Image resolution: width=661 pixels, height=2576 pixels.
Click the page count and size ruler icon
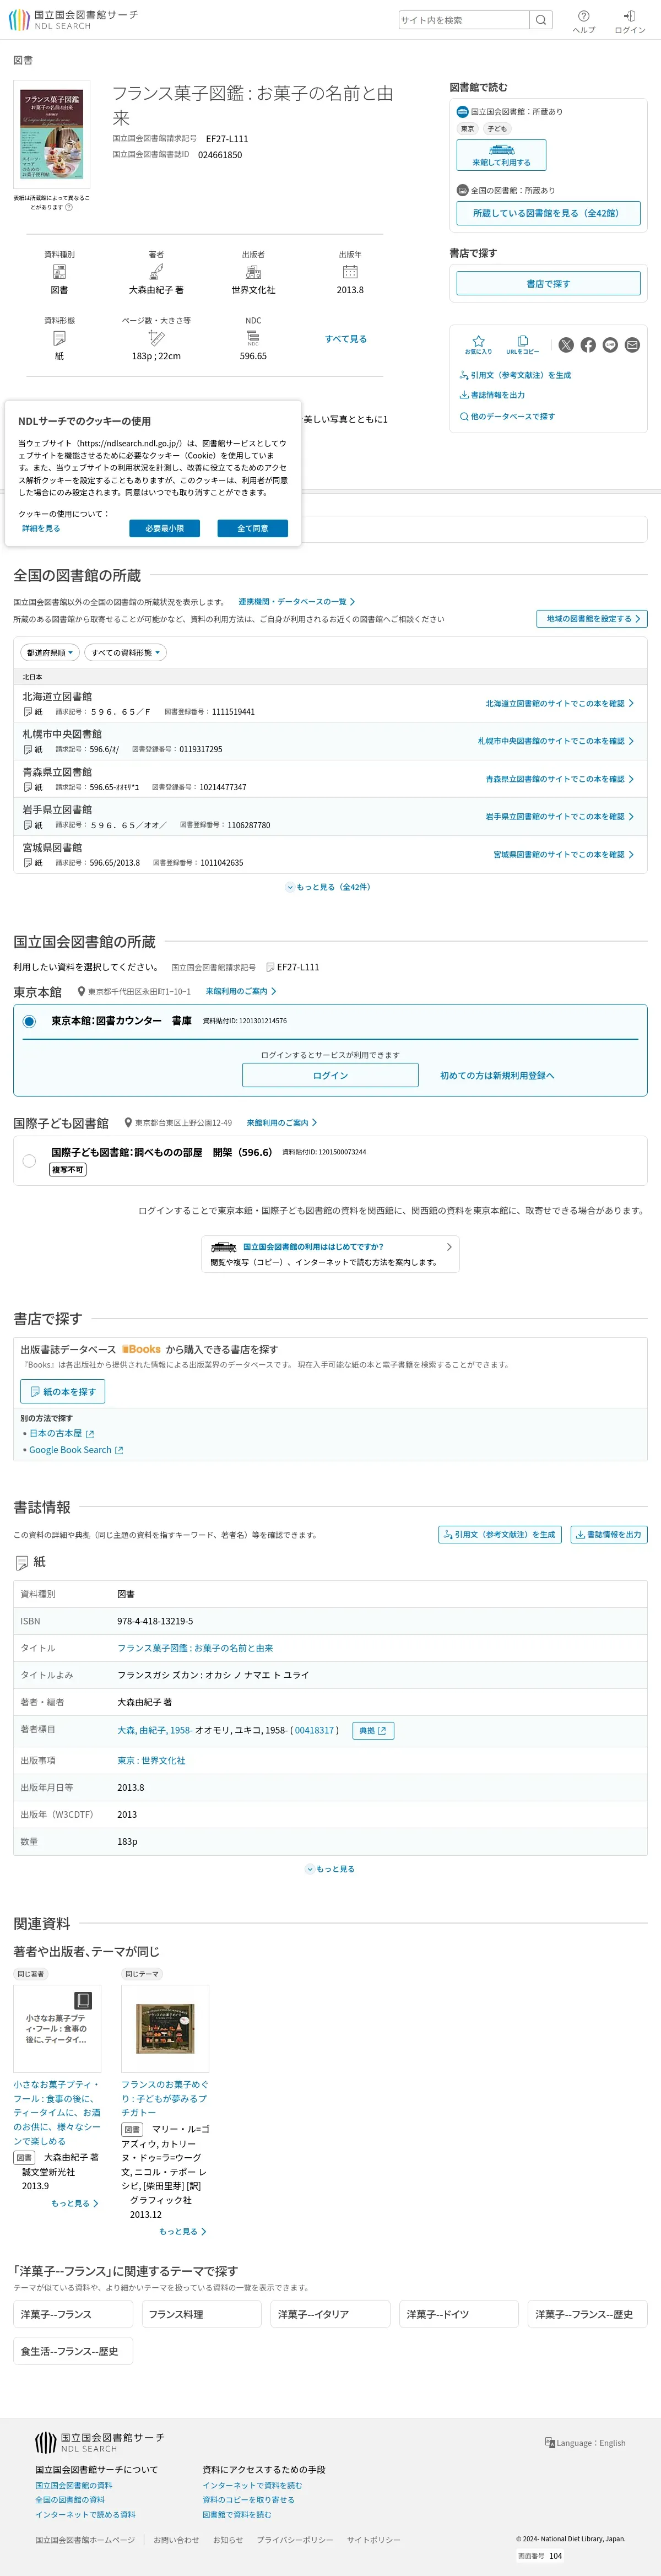[156, 338]
